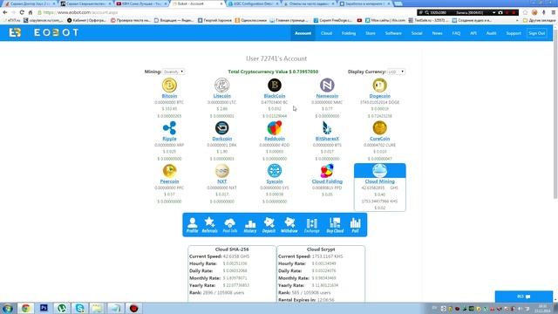558x314 pixels.
Task: Click the Reddcoin icon
Action: pos(275,128)
